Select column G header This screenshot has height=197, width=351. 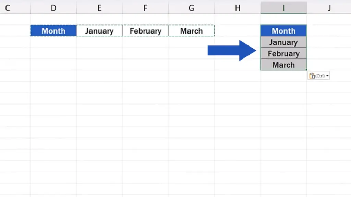[191, 8]
